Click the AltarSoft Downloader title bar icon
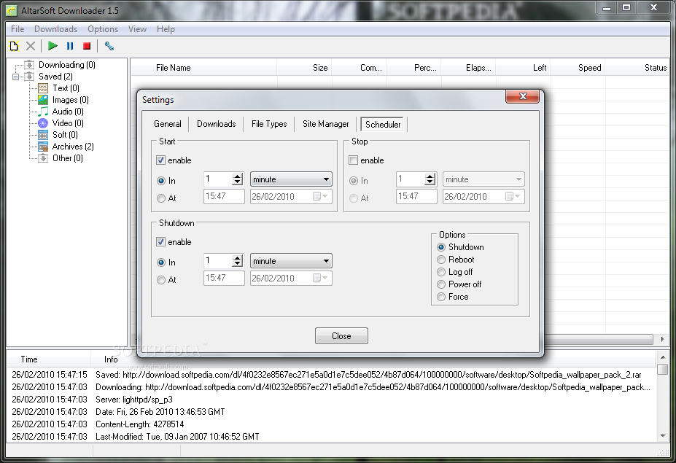The height and width of the screenshot is (463, 676). pyautogui.click(x=12, y=10)
